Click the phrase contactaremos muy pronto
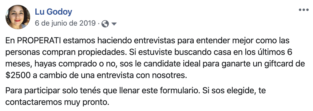This screenshot has height=111, width=313. tap(57, 103)
